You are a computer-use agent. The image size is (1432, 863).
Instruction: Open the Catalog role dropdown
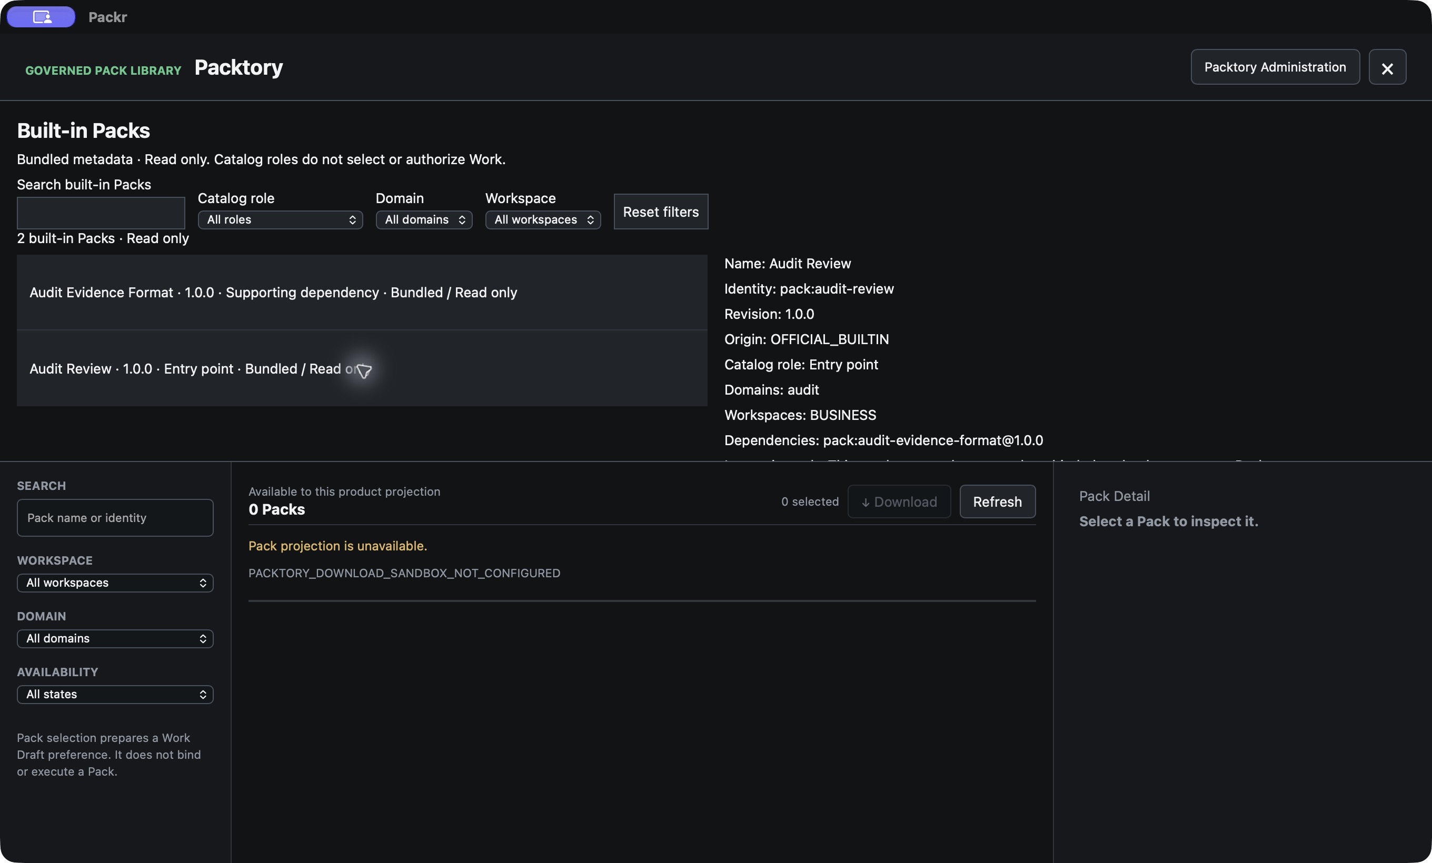tap(280, 220)
